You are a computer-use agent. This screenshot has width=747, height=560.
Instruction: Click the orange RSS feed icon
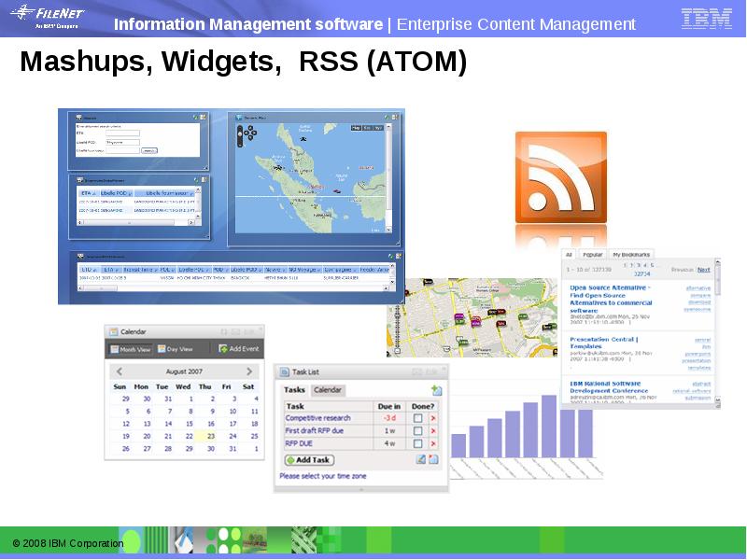click(x=561, y=177)
